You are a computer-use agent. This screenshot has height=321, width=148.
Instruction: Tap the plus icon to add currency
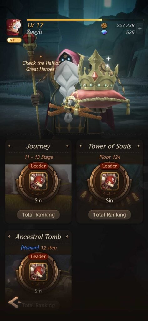pyautogui.click(x=140, y=29)
